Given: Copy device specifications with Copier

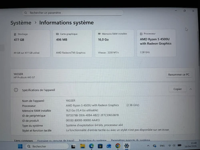Looking at the screenshot, I should pyautogui.click(x=178, y=89).
